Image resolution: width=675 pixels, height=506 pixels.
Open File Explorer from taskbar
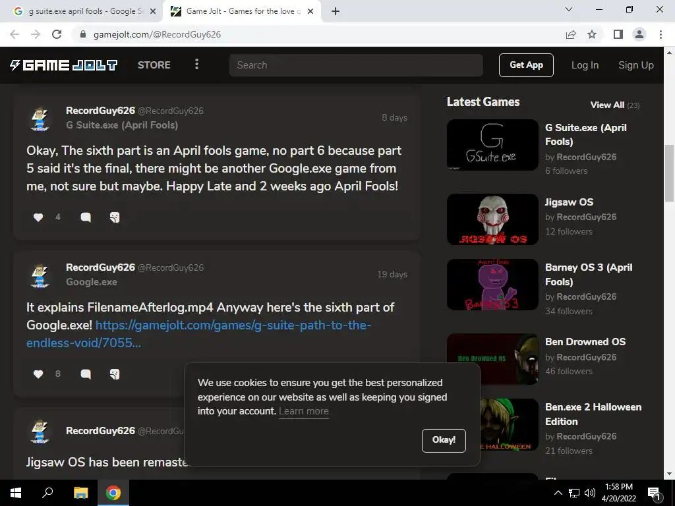pyautogui.click(x=80, y=493)
